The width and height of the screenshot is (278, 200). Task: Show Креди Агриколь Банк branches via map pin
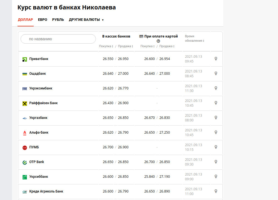click(x=216, y=191)
